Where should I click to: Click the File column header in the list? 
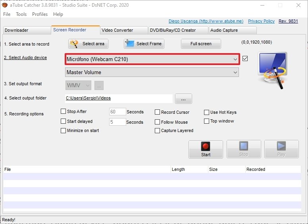(87, 169)
